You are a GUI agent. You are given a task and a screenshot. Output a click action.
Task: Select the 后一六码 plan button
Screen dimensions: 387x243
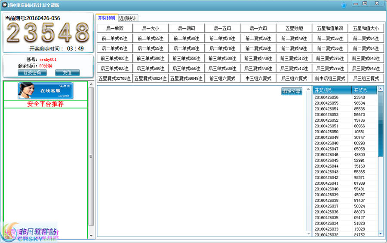tap(258, 28)
